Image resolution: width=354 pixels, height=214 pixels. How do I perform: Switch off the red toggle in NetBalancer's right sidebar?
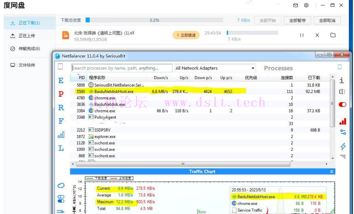pos(342,104)
